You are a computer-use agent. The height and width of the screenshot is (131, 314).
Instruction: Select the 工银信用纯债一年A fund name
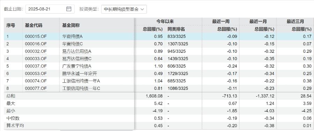pos(81,81)
